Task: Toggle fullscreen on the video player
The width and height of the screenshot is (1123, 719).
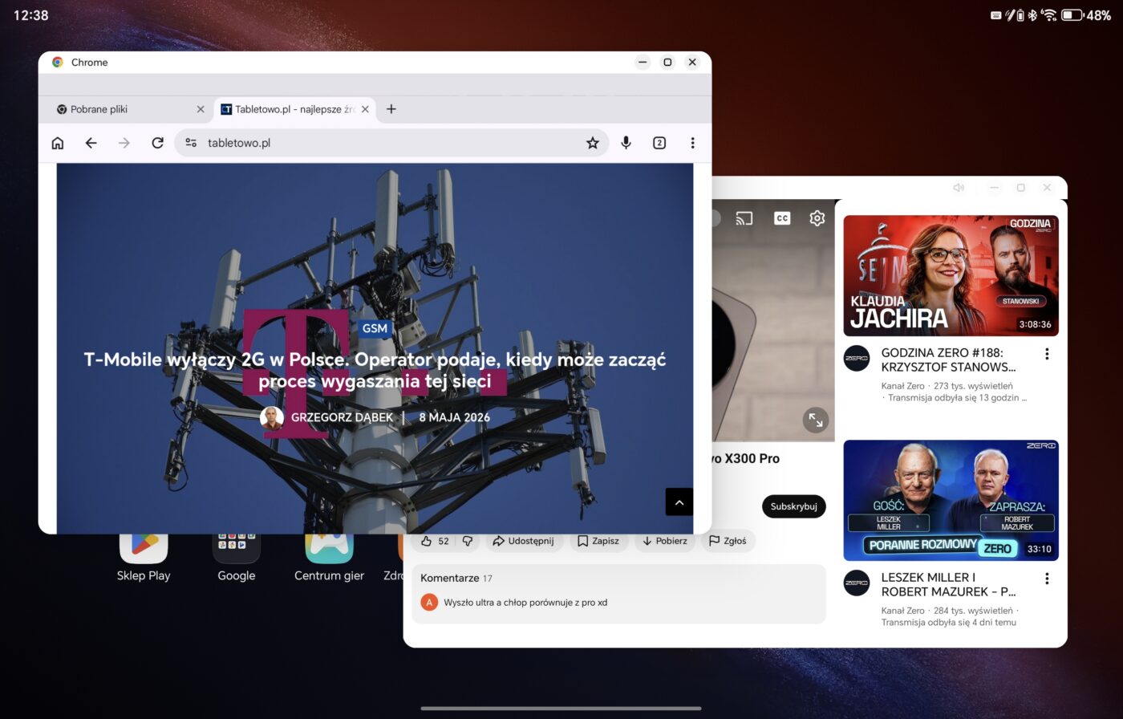Action: pos(816,420)
